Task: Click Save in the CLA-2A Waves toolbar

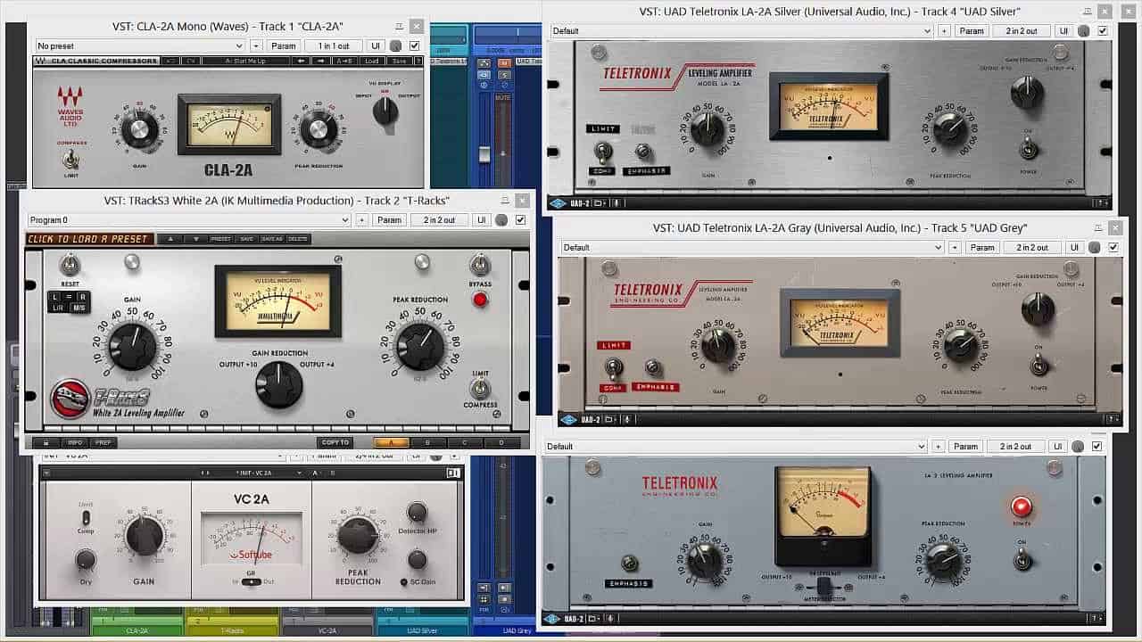Action: [x=399, y=61]
